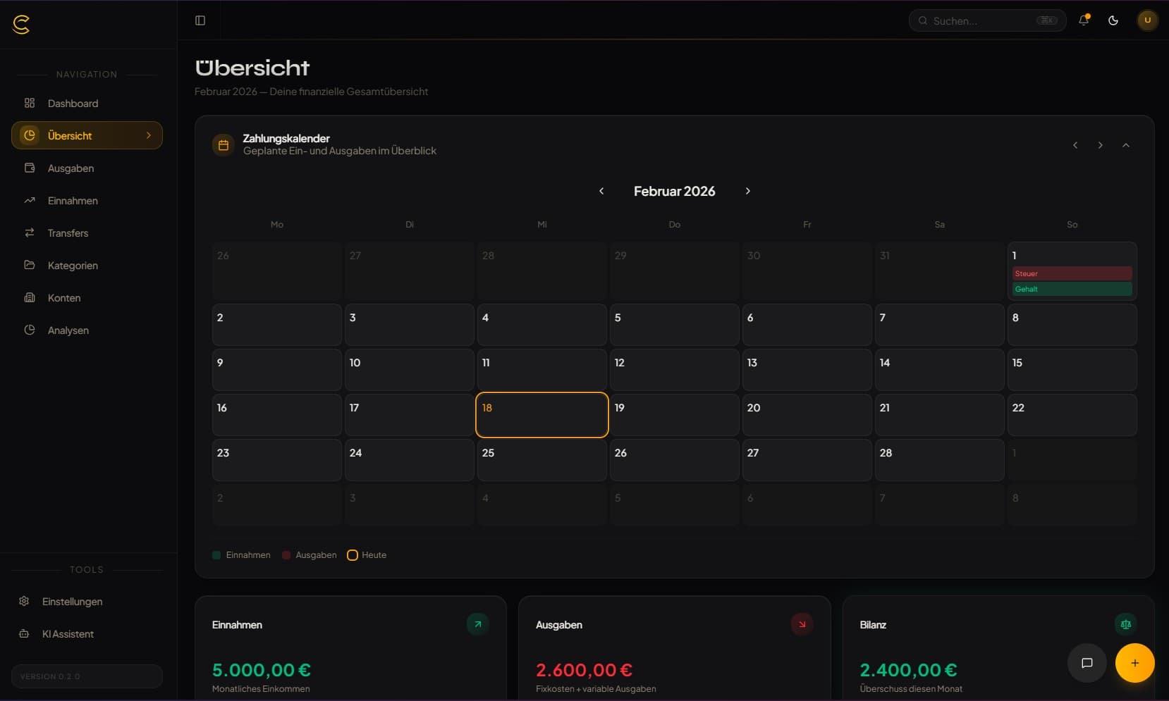1169x701 pixels.
Task: Open the Dashboard from the sidebar
Action: 71,103
